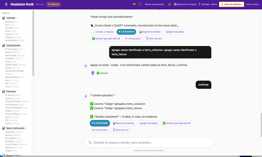Click the Modelador Runik robot logo

point(6,4)
